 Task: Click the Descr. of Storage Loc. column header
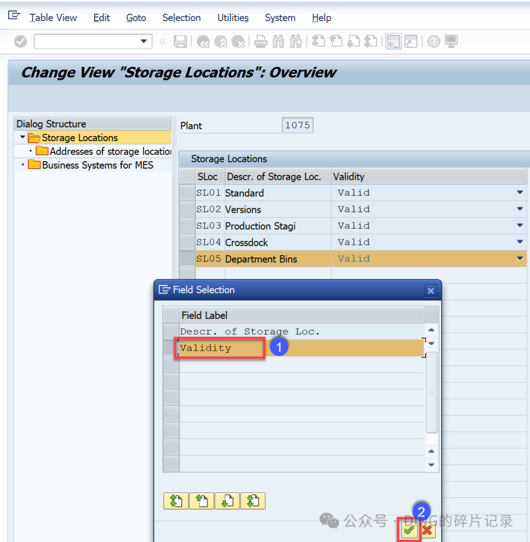click(278, 176)
